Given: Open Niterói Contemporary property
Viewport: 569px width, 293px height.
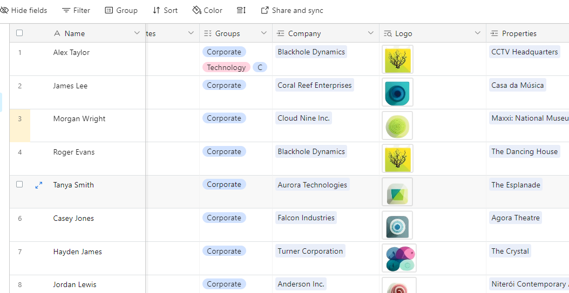Looking at the screenshot, I should (529, 284).
